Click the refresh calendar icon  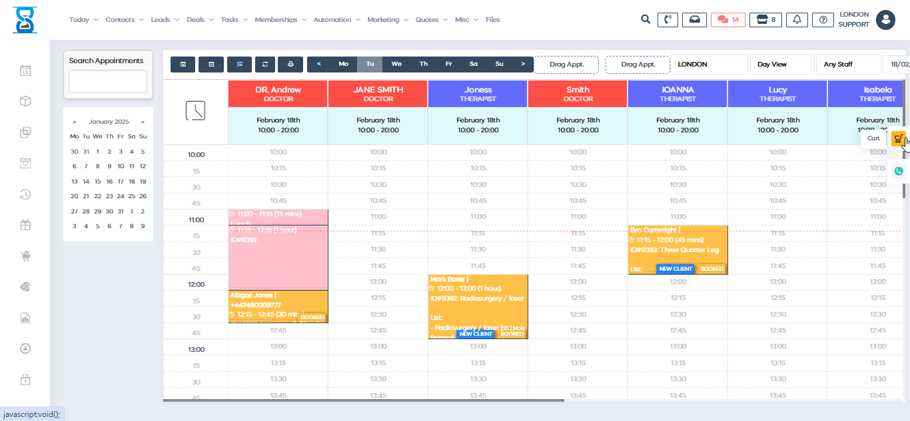[x=264, y=65]
